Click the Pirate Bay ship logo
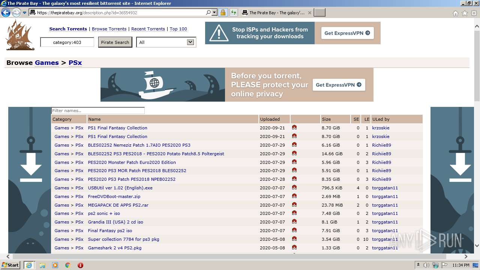480x270 pixels. click(20, 35)
